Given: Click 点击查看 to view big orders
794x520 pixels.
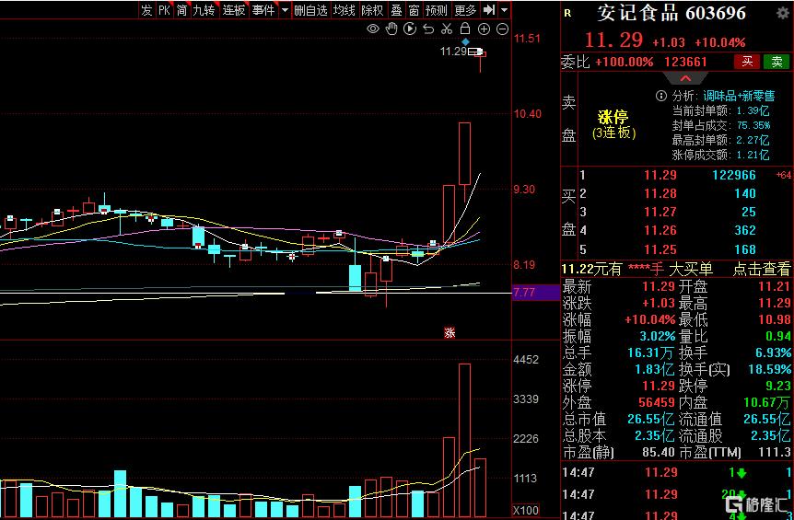Looking at the screenshot, I should [x=762, y=269].
